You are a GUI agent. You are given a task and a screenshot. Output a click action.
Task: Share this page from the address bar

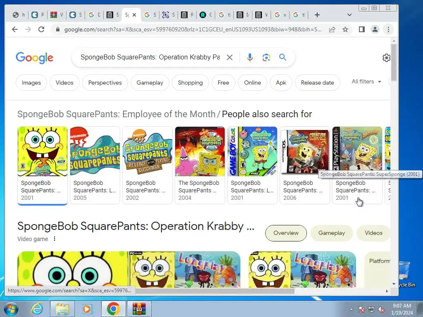[332, 29]
